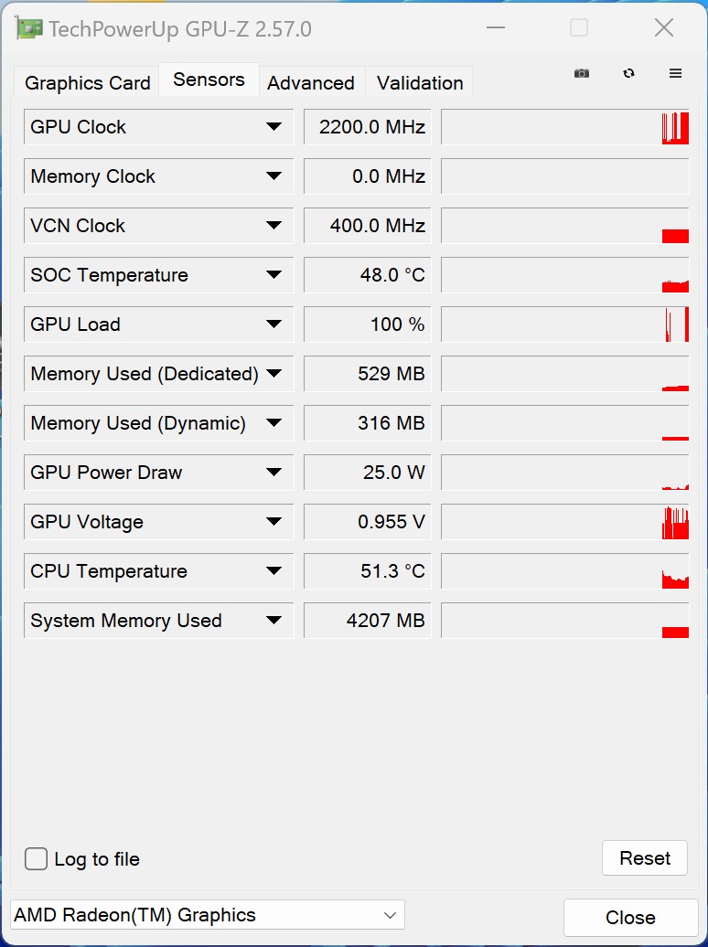Expand the CPU Temperature dropdown arrow
Viewport: 708px width, 947px height.
274,570
